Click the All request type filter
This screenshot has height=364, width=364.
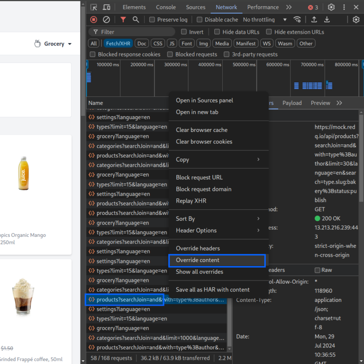(94, 44)
